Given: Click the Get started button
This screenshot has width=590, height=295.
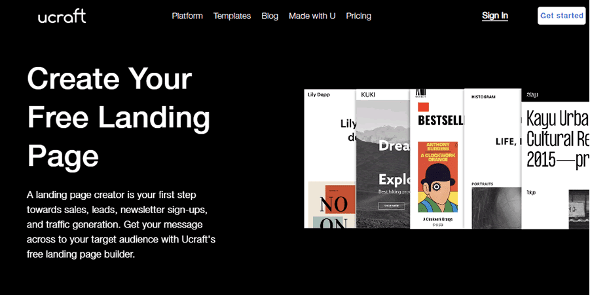Looking at the screenshot, I should click(x=561, y=16).
